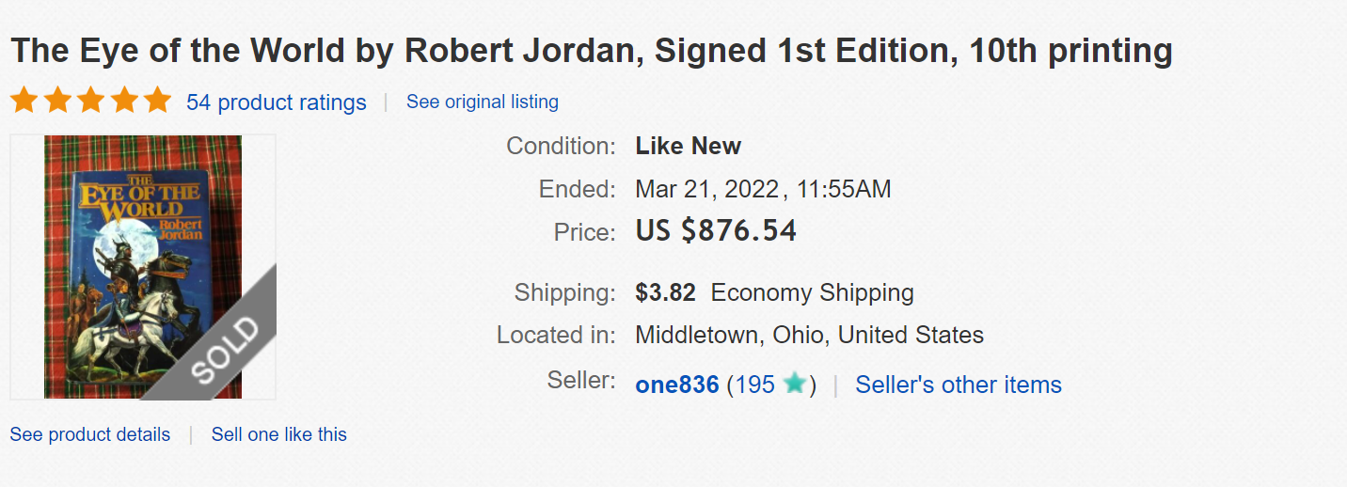Click the third orange rating star
This screenshot has width=1347, height=487.
[x=91, y=101]
